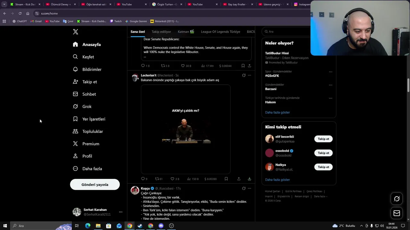Image resolution: width=410 pixels, height=230 pixels.
Task: Share the Senate Republicans post
Action: tap(249, 66)
